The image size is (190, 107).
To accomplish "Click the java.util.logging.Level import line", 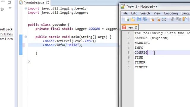I will point(57,8).
